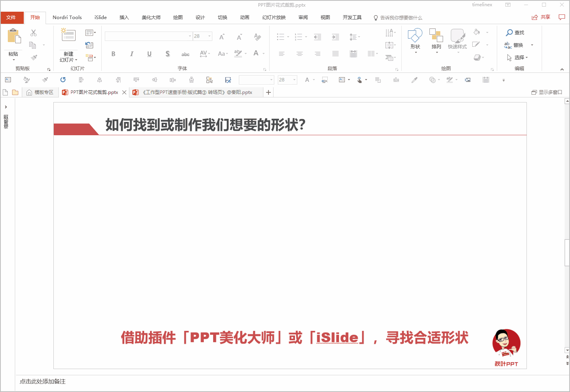Click the Cut scissors icon
The height and width of the screenshot is (392, 570).
(x=34, y=33)
